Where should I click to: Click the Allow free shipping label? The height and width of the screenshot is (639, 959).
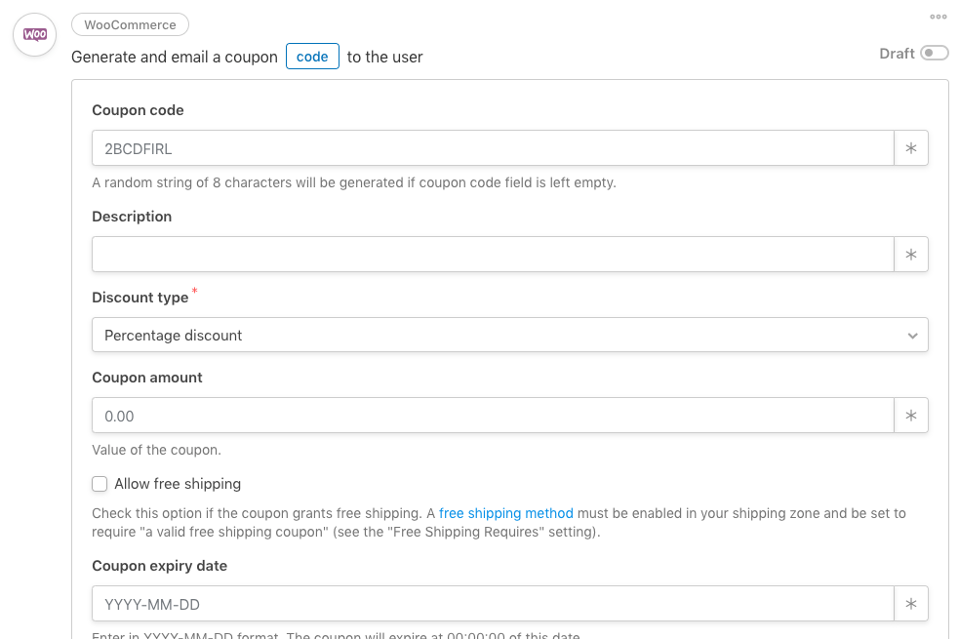178,484
